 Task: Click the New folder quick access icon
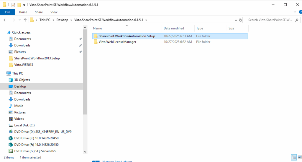point(19,5)
